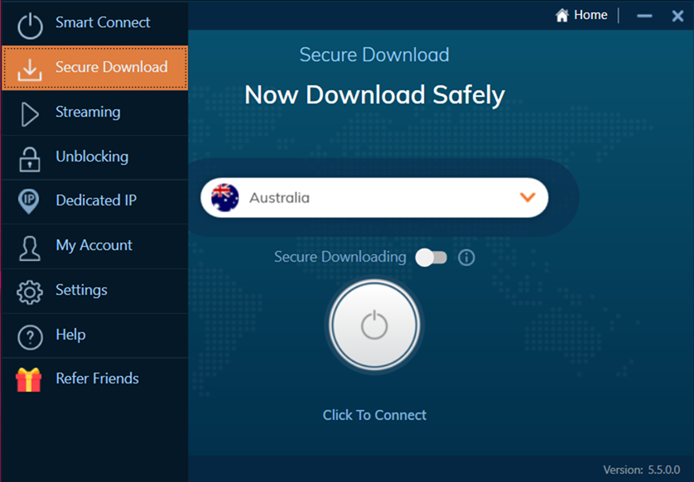Click the Settings gear icon

point(30,292)
